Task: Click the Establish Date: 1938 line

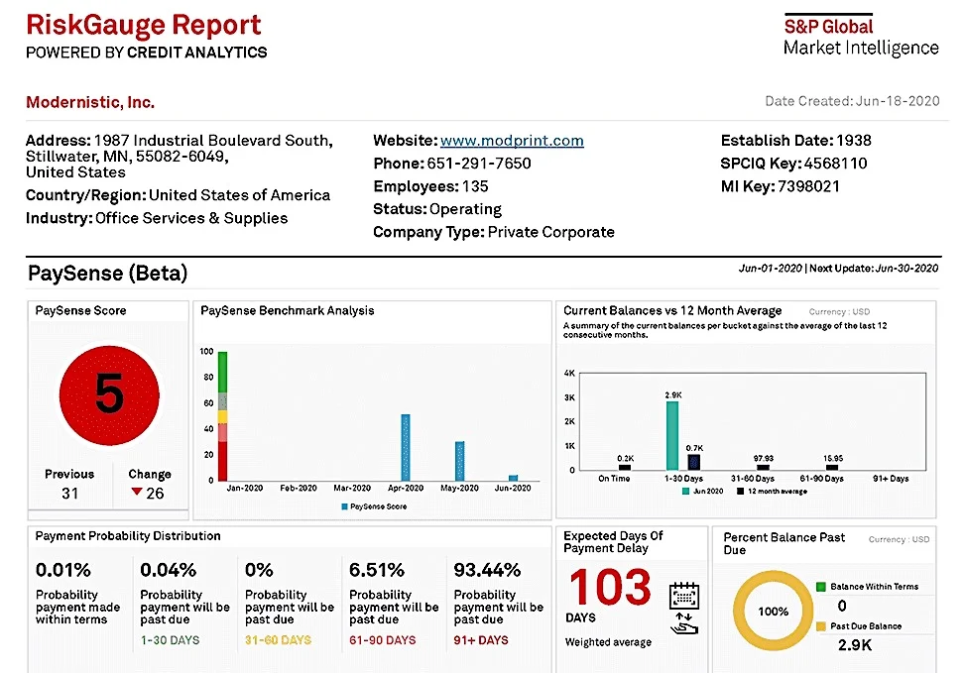Action: pos(796,141)
